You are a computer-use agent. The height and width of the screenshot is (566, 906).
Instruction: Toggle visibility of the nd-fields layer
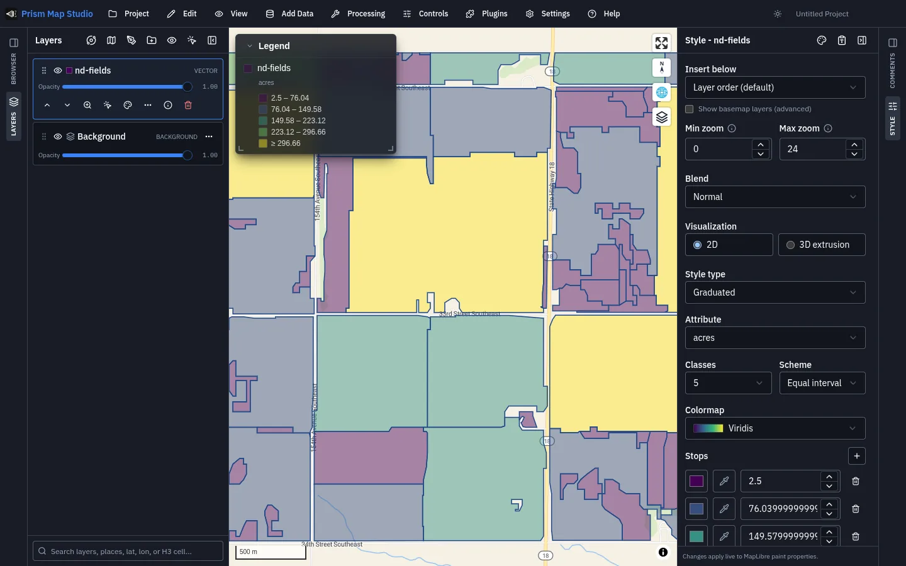point(58,70)
